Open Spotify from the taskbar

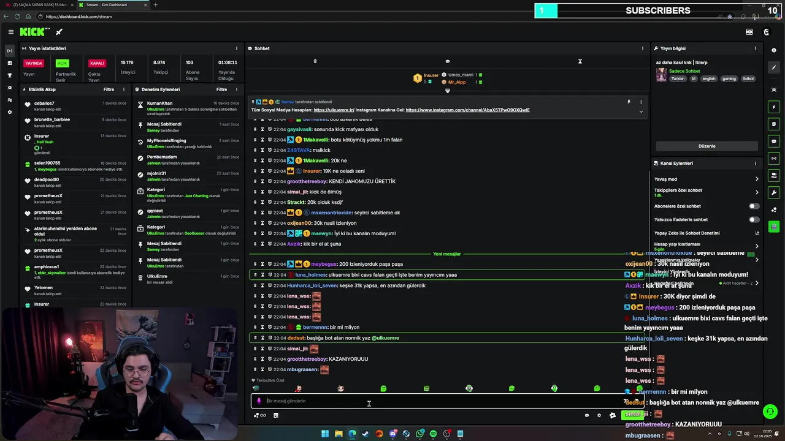(433, 434)
